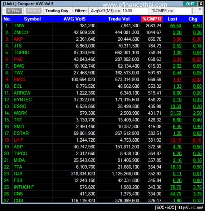Sort by the %CMPR column header
The image size is (205, 211).
click(152, 19)
